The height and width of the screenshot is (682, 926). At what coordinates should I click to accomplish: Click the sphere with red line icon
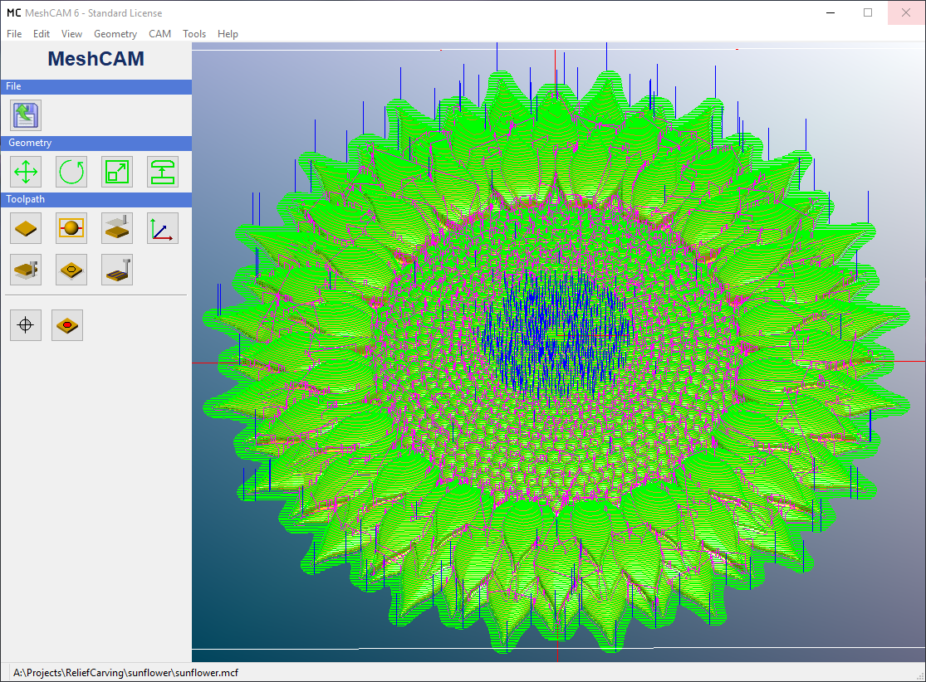tap(71, 227)
